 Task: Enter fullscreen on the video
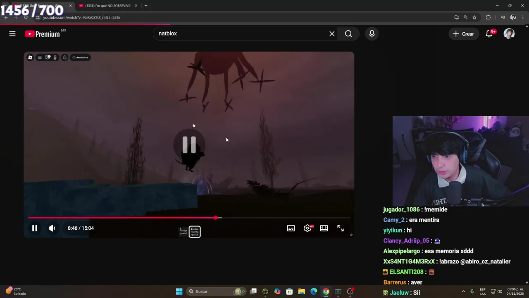click(x=341, y=228)
